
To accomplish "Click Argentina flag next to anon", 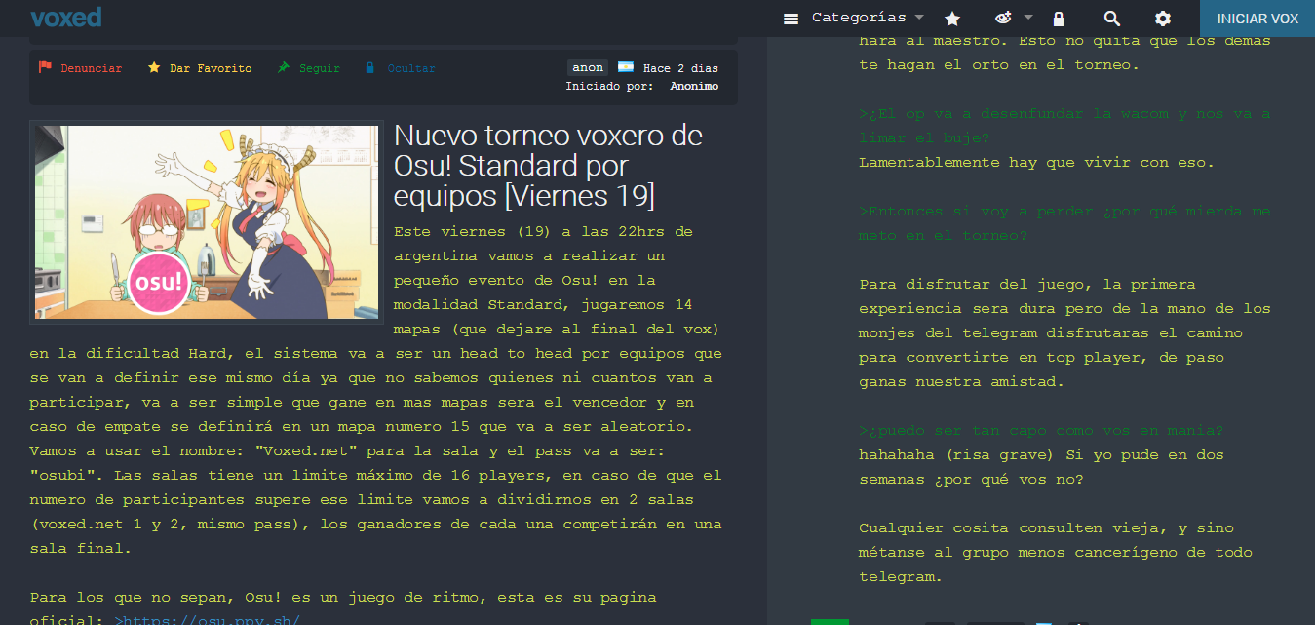I will point(626,67).
